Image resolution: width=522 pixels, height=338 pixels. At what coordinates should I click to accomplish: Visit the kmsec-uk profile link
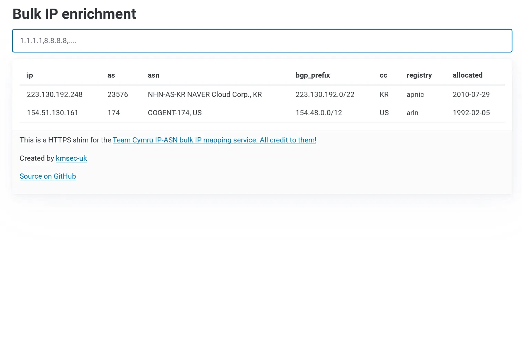[x=71, y=158]
